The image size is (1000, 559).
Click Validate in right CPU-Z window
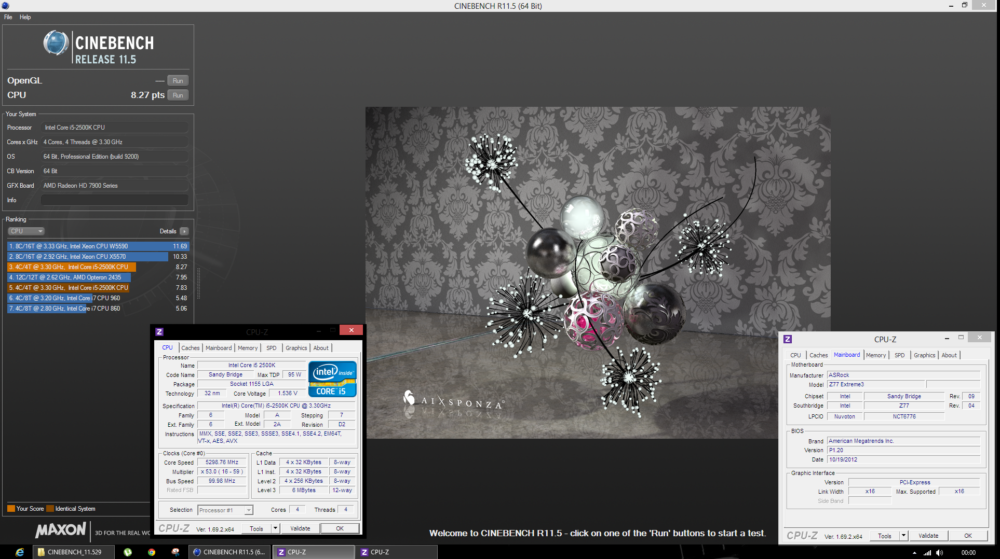coord(928,536)
